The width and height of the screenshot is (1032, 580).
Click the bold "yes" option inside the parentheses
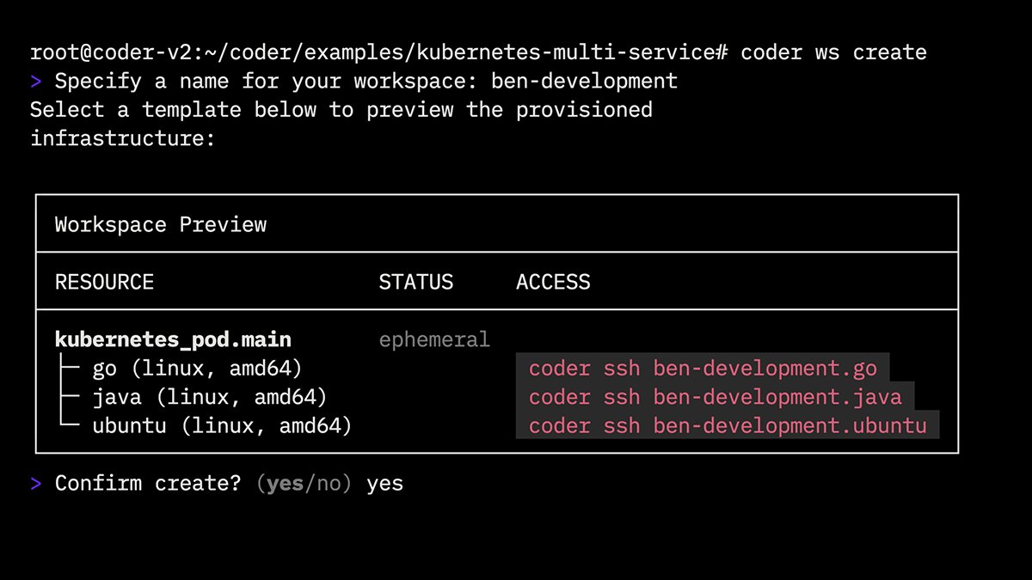click(x=286, y=485)
